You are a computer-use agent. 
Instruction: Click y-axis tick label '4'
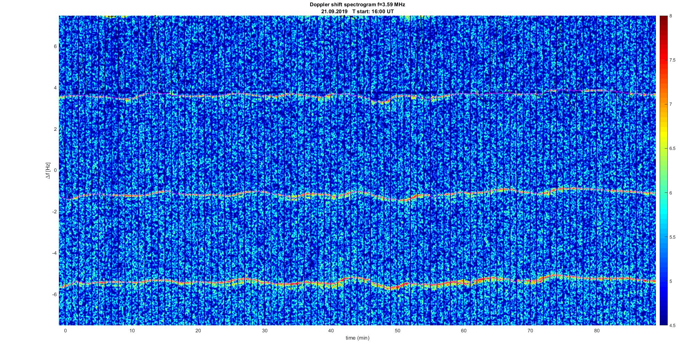tap(55, 88)
